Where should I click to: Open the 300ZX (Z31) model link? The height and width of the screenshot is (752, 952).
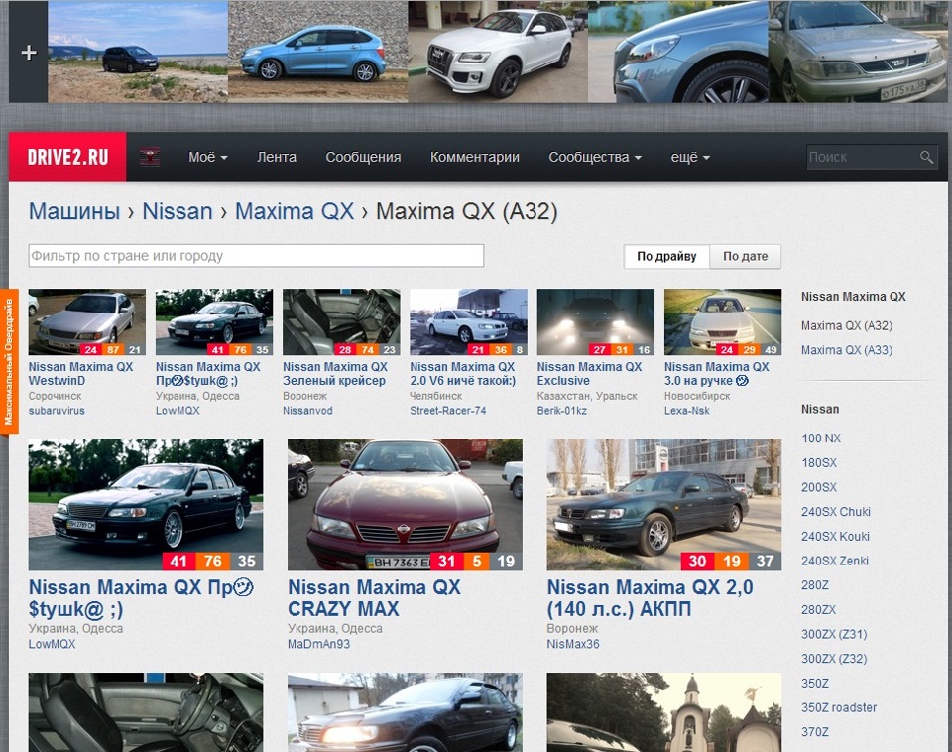pyautogui.click(x=834, y=634)
